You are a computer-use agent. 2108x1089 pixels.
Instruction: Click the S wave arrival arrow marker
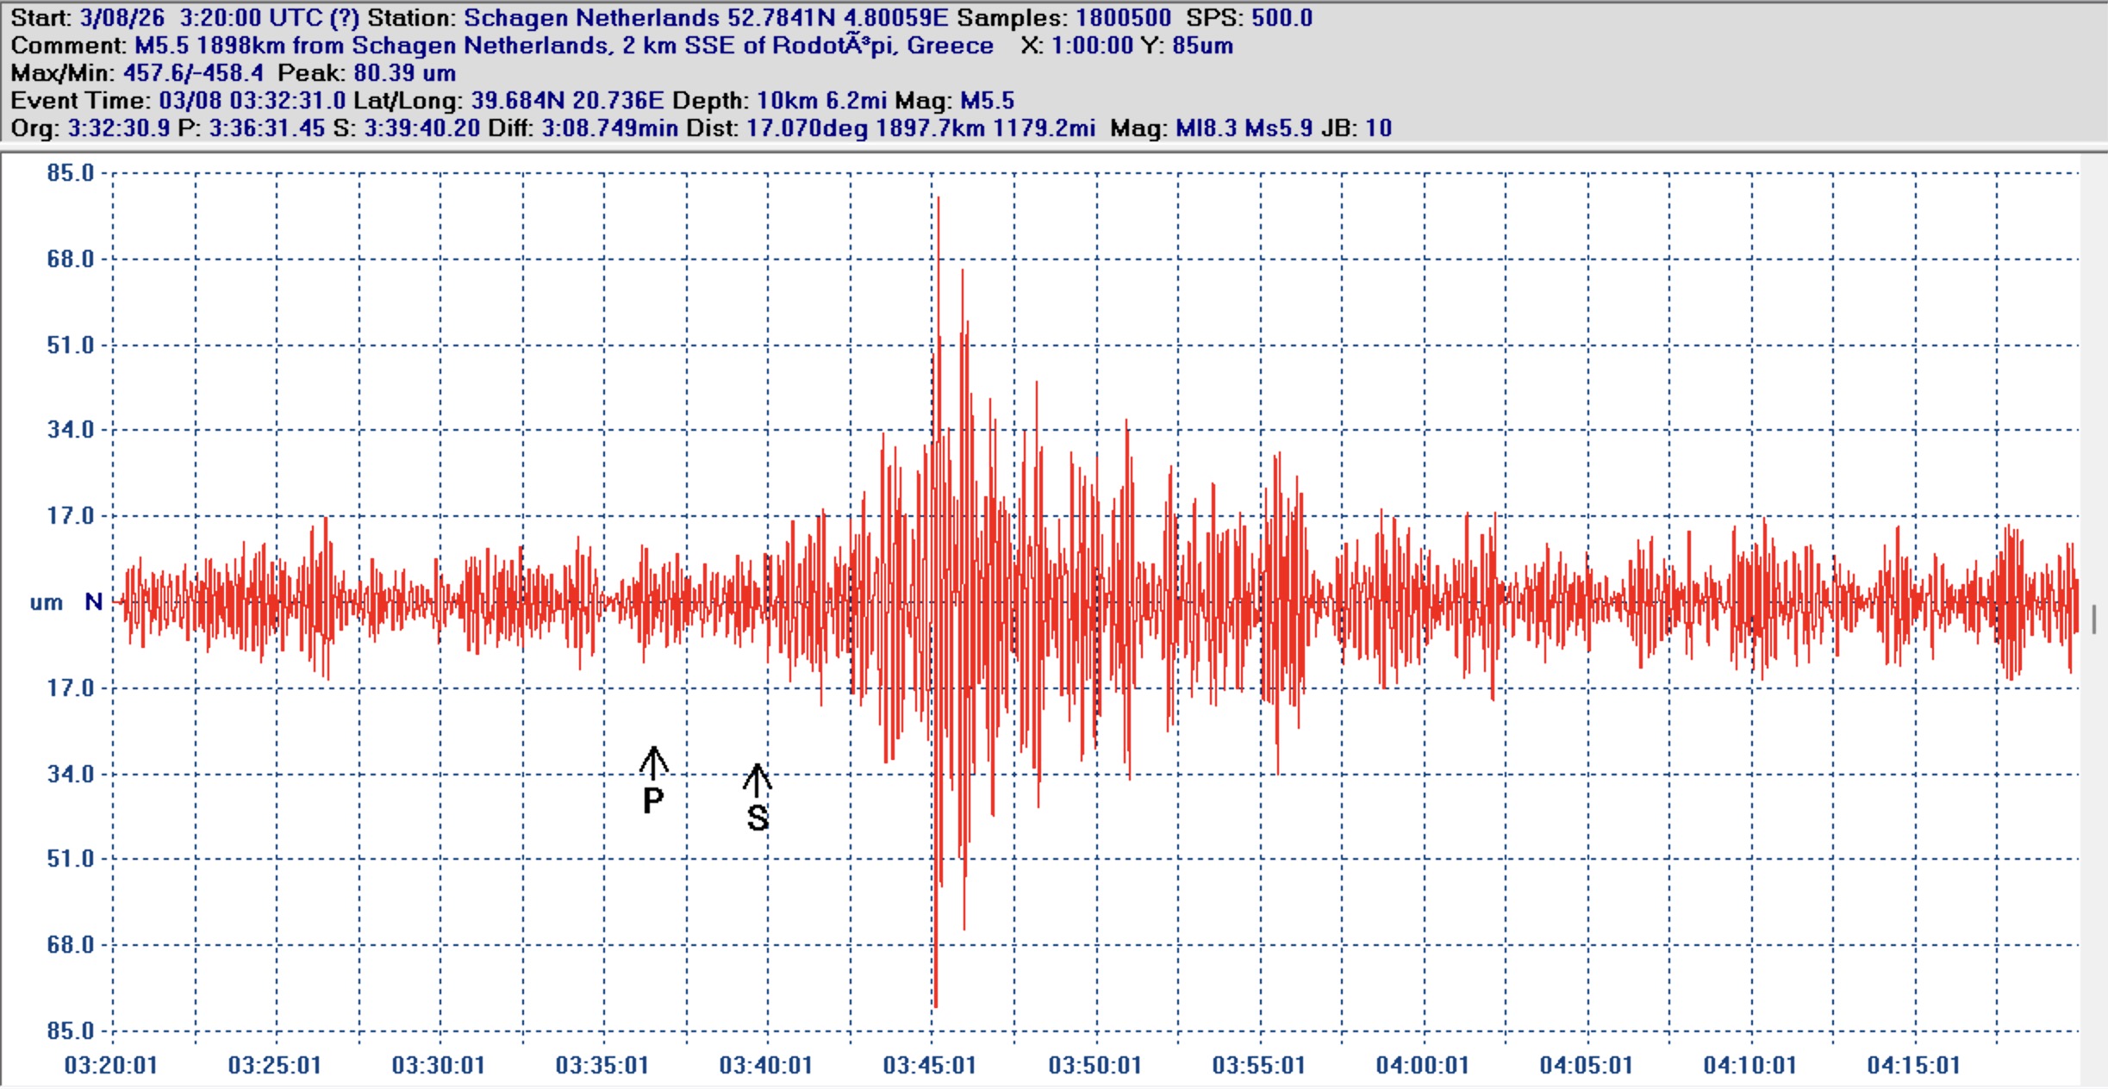tap(757, 779)
